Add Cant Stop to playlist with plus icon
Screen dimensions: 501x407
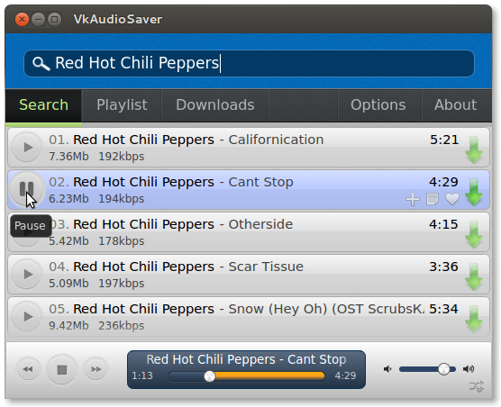pos(413,199)
